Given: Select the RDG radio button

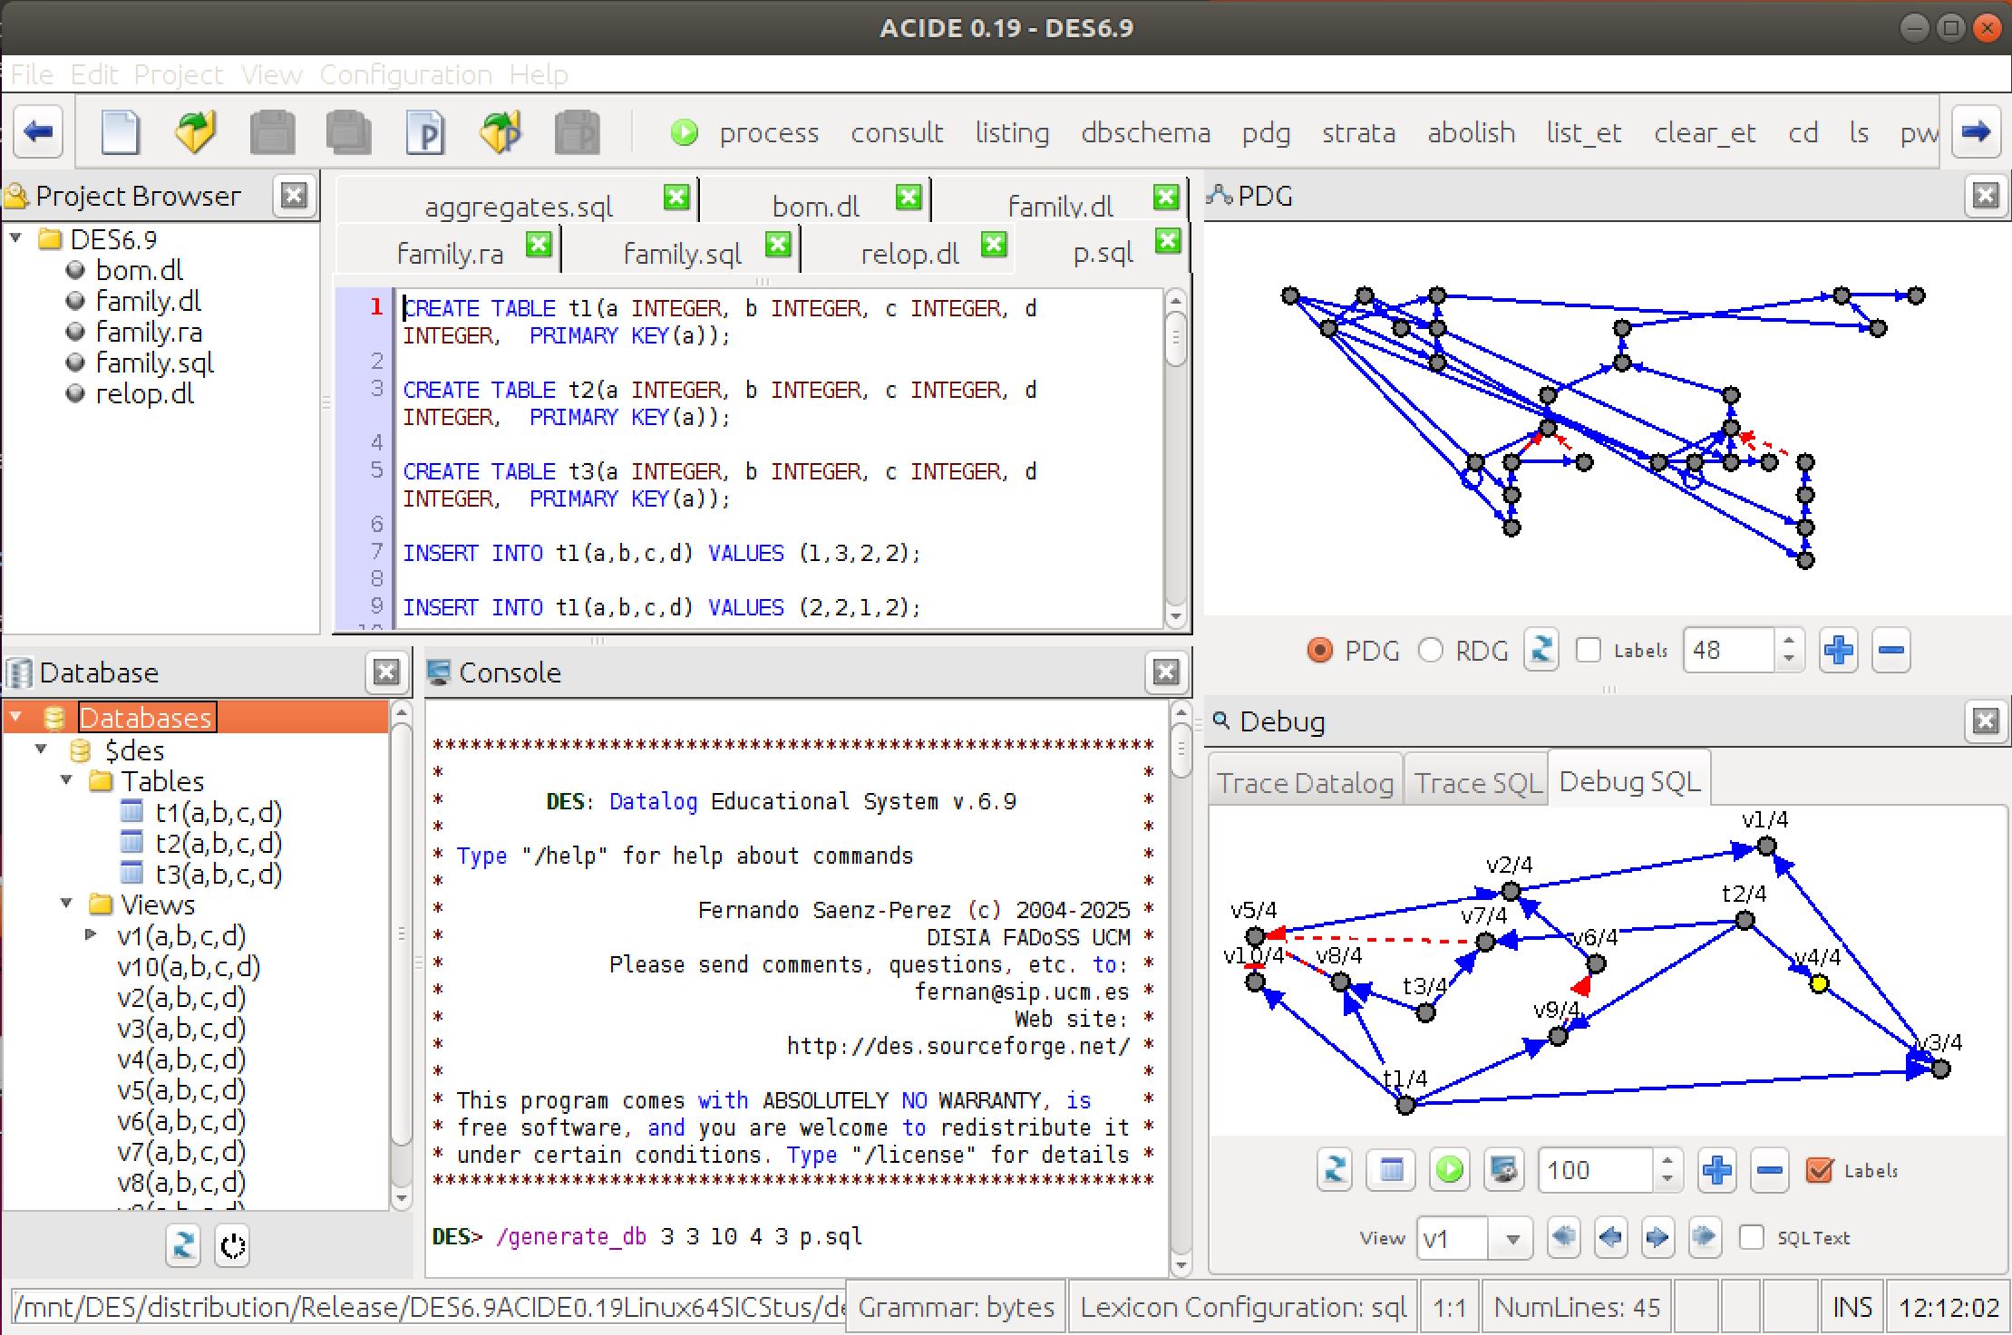Looking at the screenshot, I should click(1431, 650).
